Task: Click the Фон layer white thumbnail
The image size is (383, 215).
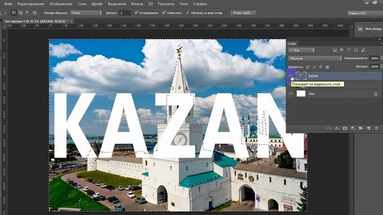Action: [301, 94]
